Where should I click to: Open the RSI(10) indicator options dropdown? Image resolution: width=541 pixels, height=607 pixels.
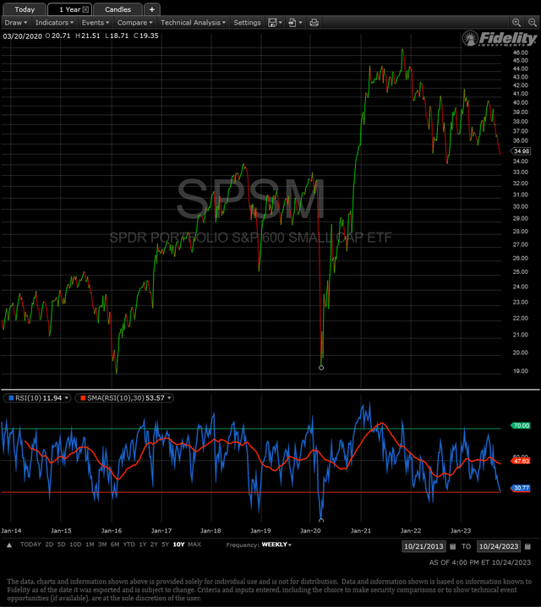point(67,398)
